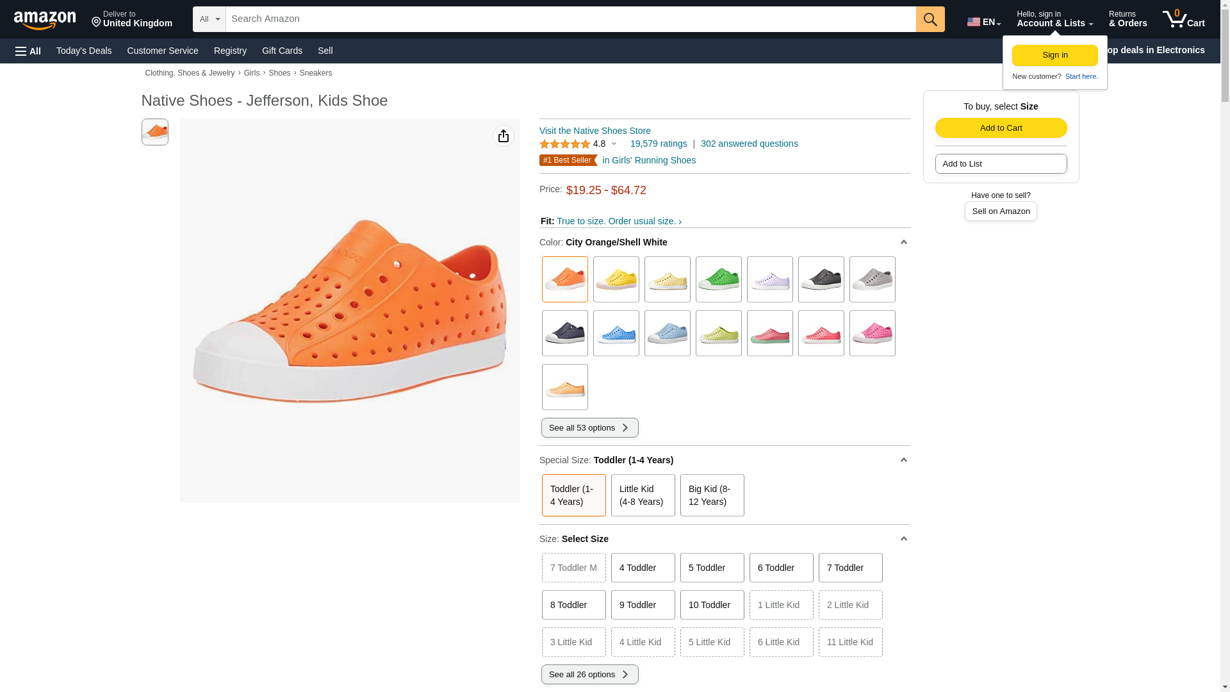The width and height of the screenshot is (1230, 692).
Task: Go to Gift Cards in the navigation bar
Action: point(282,51)
